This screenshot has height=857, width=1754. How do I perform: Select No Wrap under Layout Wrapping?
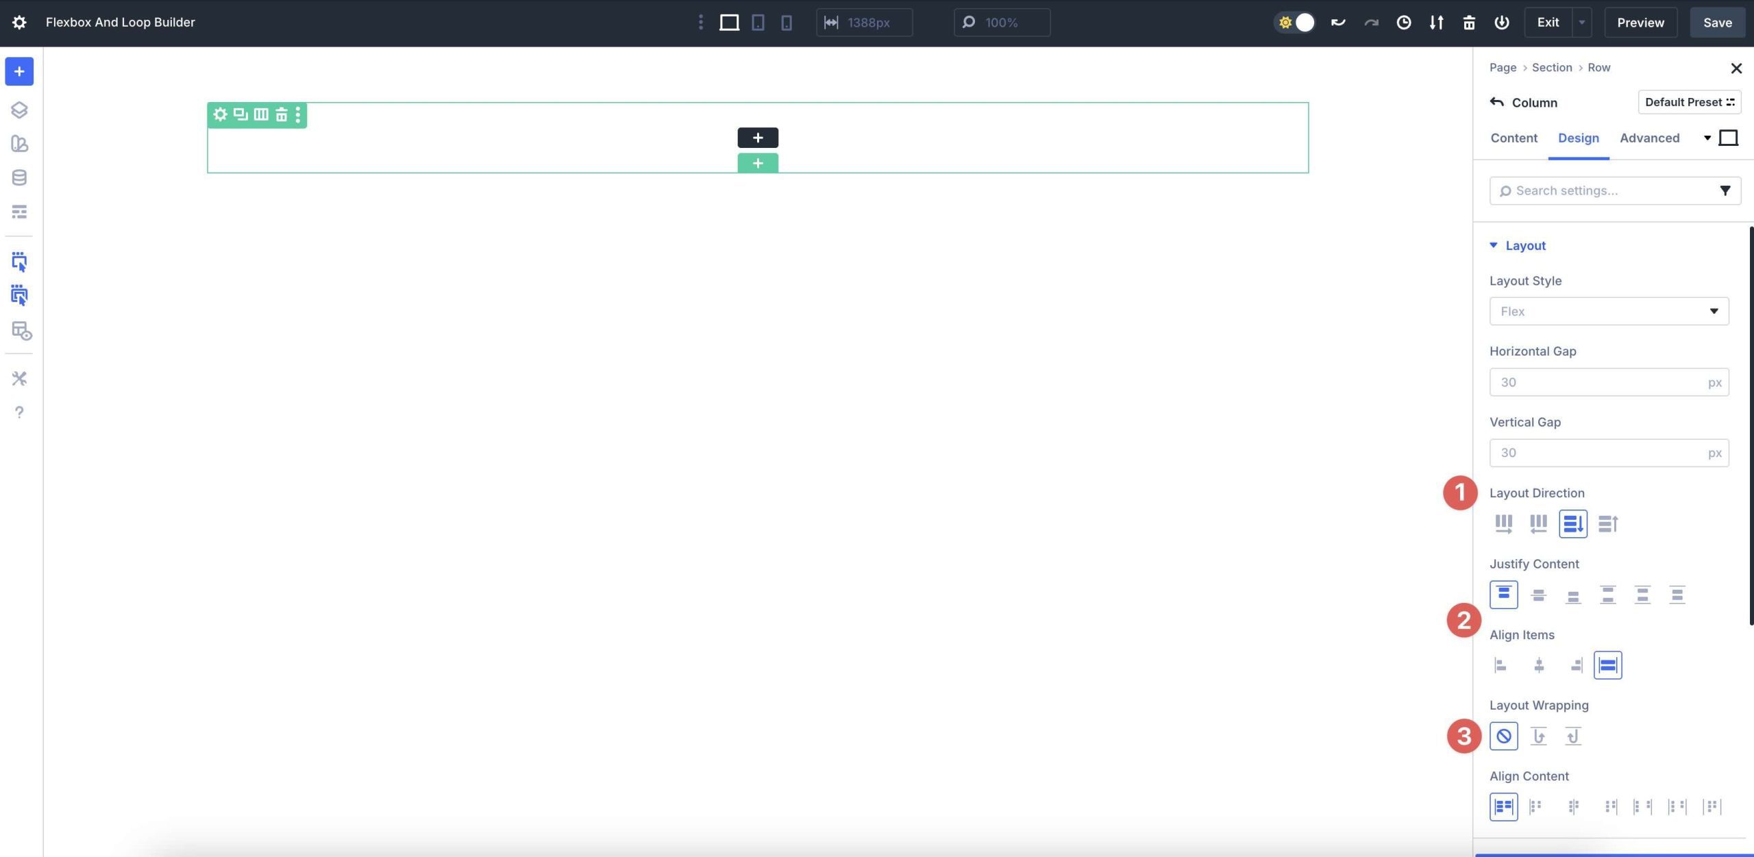click(x=1505, y=736)
